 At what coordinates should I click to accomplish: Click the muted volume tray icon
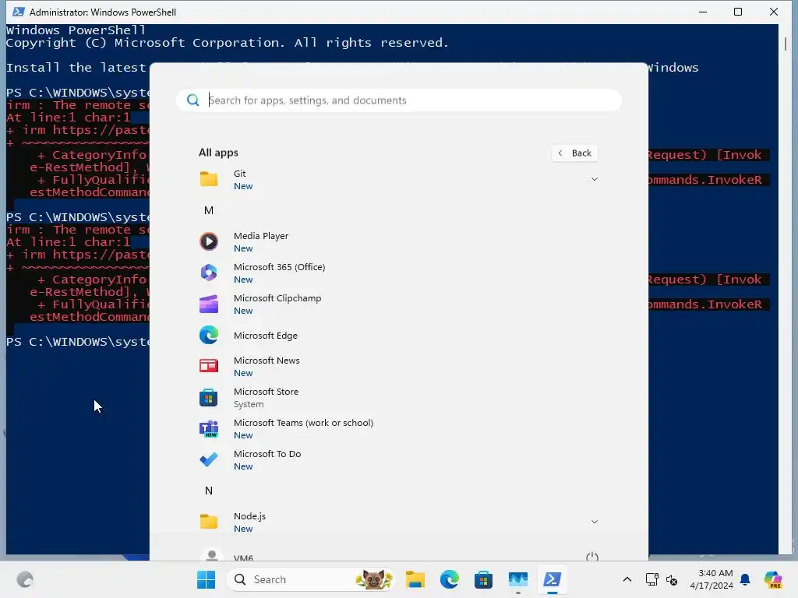pyautogui.click(x=672, y=579)
